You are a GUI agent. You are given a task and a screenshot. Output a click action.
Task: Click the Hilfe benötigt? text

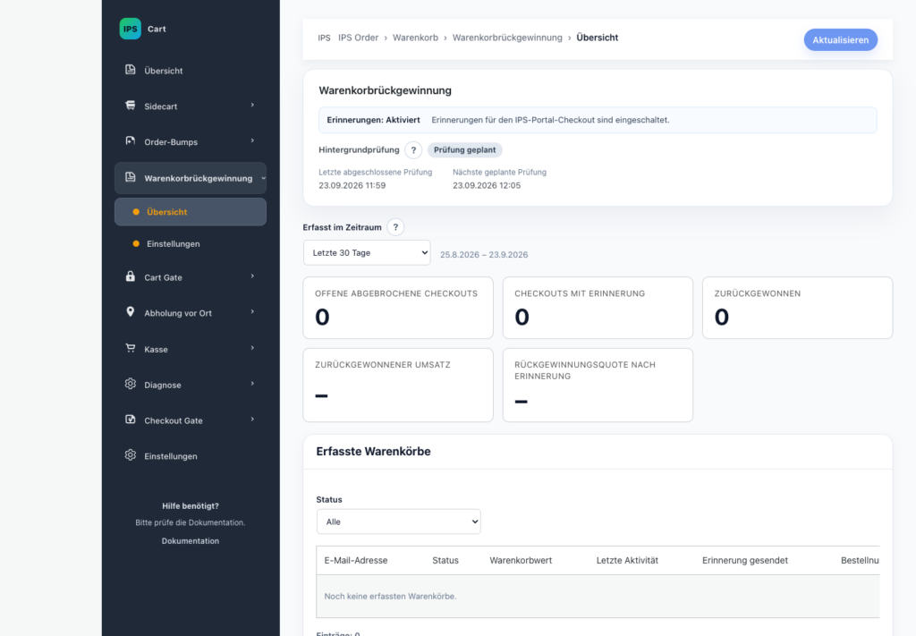click(x=191, y=505)
